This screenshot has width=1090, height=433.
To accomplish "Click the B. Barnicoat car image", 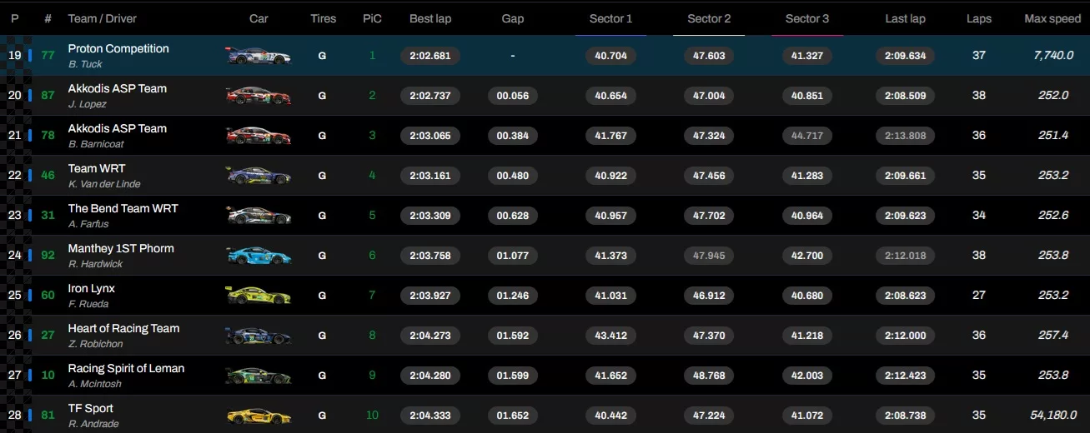I will tap(259, 136).
